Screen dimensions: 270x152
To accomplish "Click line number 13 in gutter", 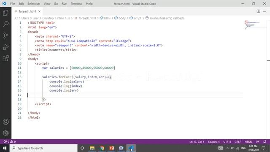I will tap(19, 77).
